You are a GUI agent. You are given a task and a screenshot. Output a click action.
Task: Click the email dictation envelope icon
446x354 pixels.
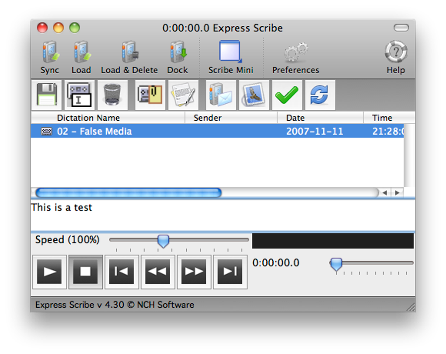[221, 95]
